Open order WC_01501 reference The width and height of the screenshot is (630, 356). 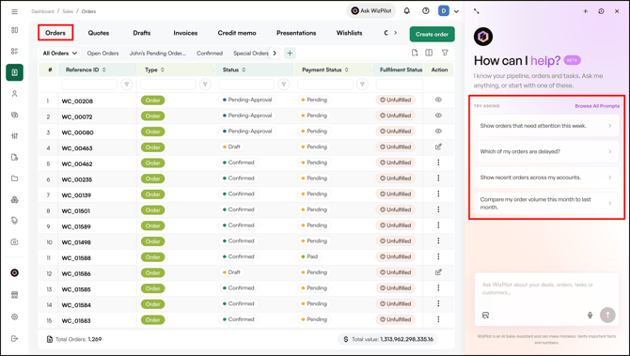[76, 210]
